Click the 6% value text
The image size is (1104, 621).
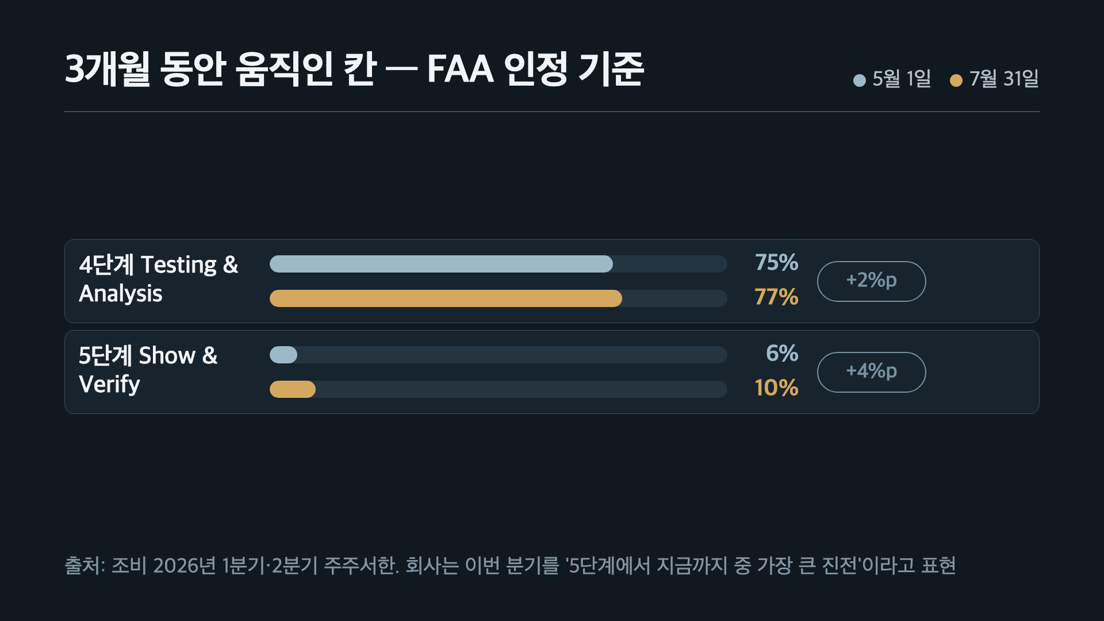coord(782,354)
